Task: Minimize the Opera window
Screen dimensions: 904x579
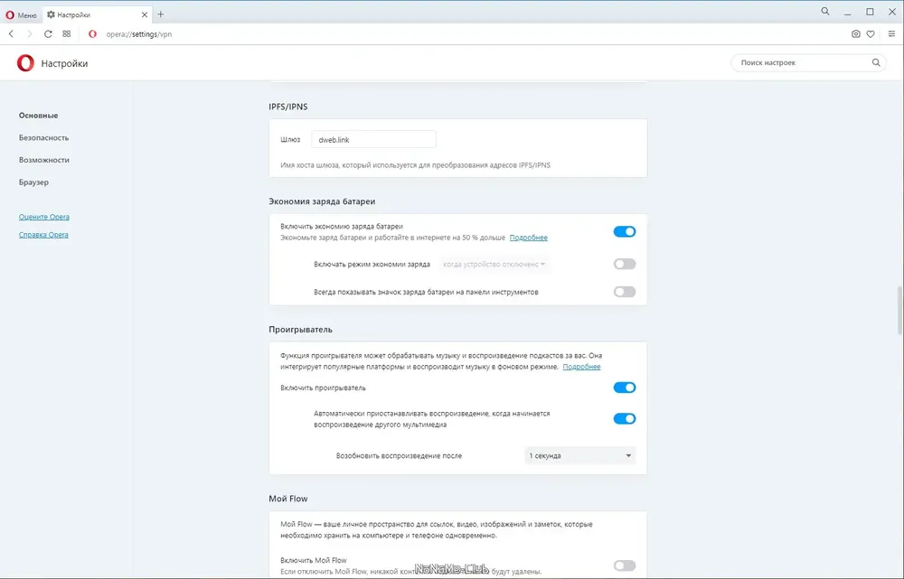Action: (848, 12)
